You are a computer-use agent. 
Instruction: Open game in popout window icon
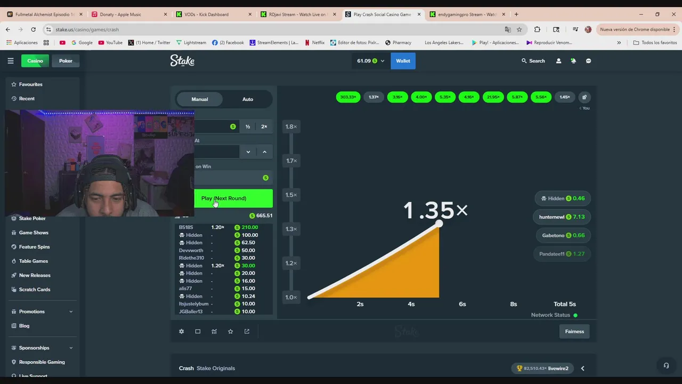[247, 331]
